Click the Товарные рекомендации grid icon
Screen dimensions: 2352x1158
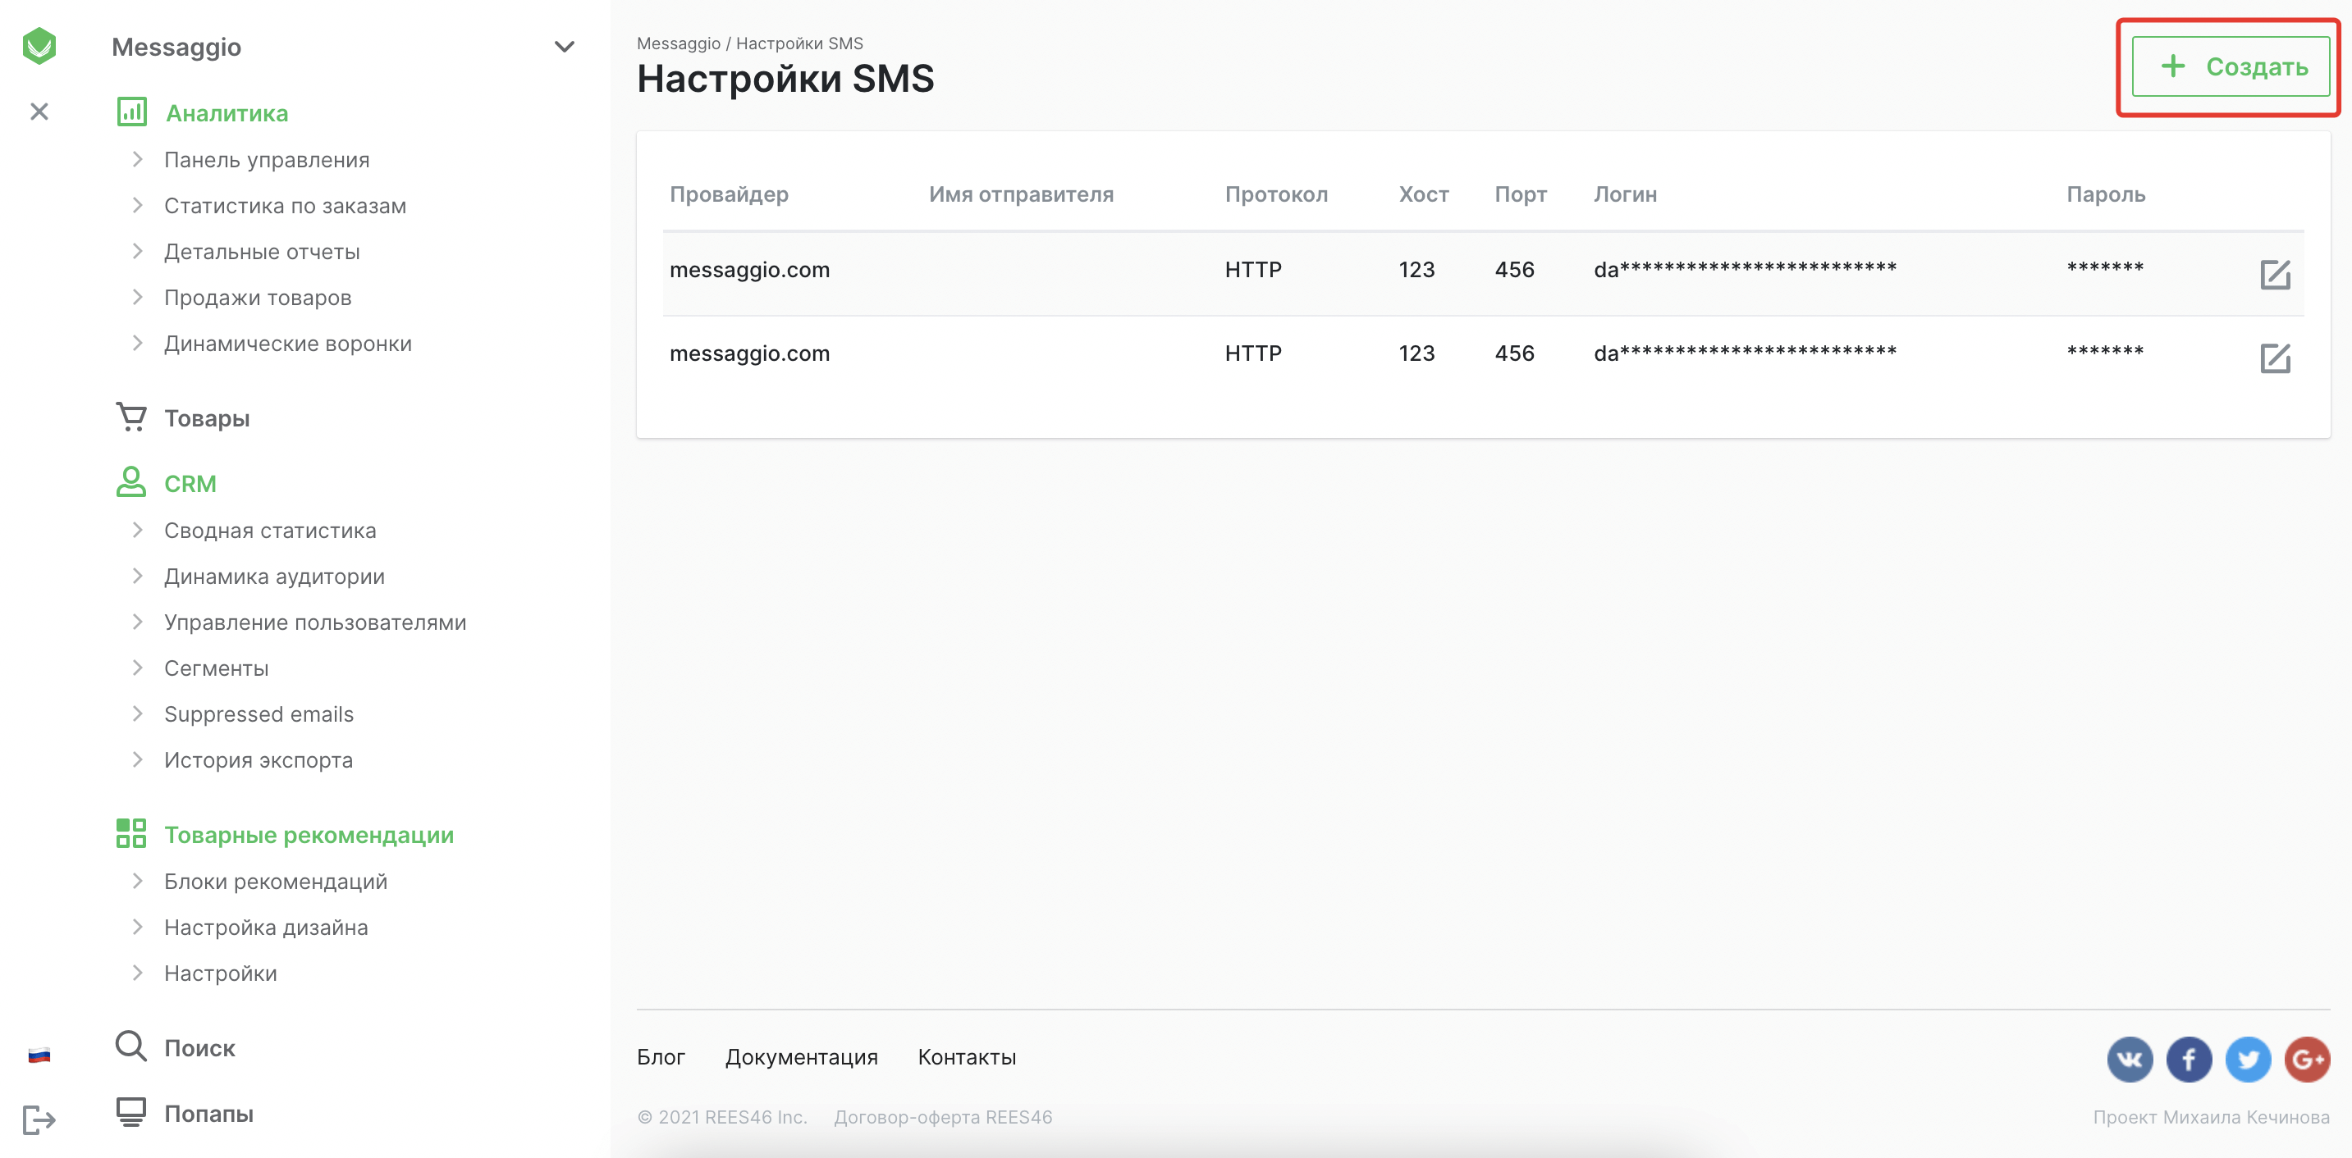tap(130, 833)
